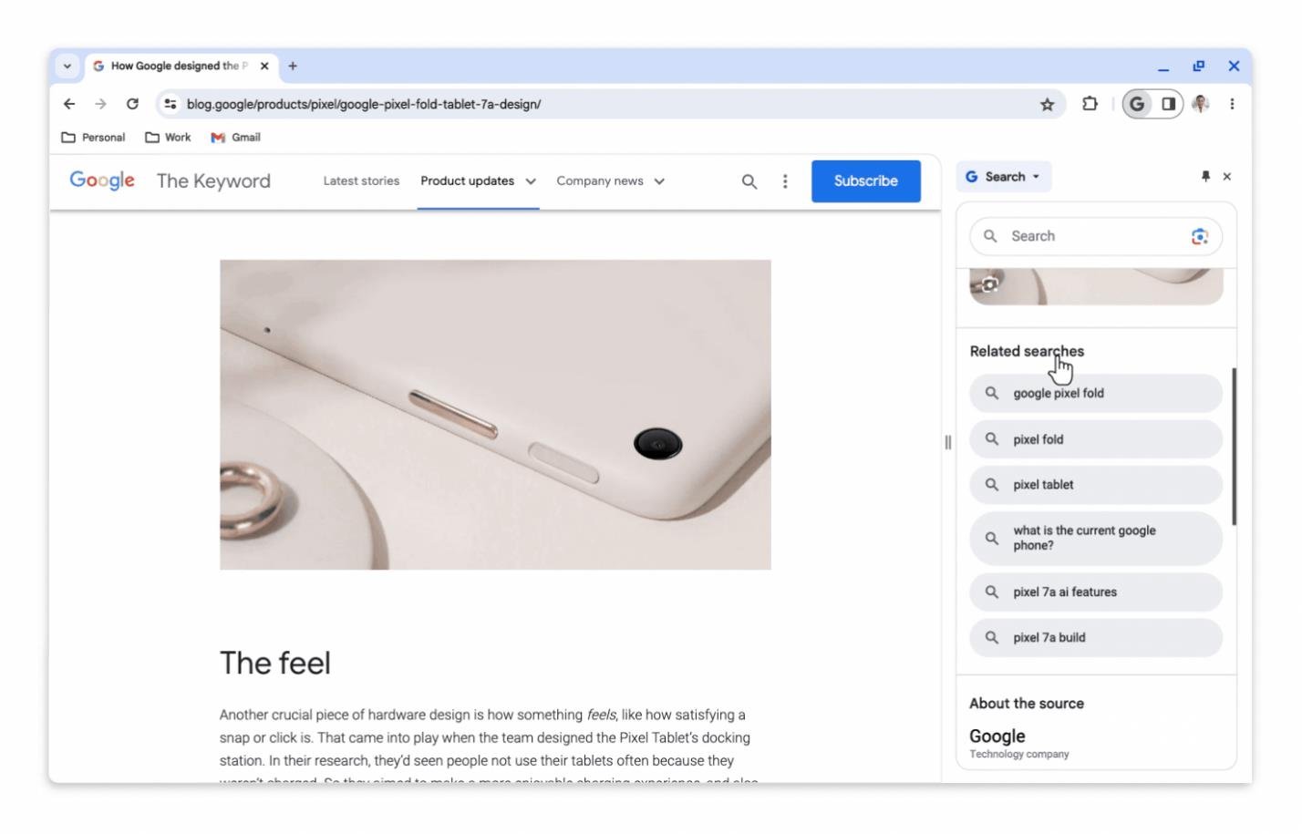1302x834 pixels.
Task: Click the About the source heading
Action: coord(1027,704)
